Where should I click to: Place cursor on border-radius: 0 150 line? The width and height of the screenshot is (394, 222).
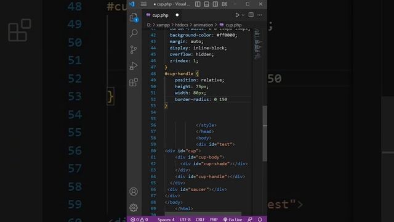point(201,99)
